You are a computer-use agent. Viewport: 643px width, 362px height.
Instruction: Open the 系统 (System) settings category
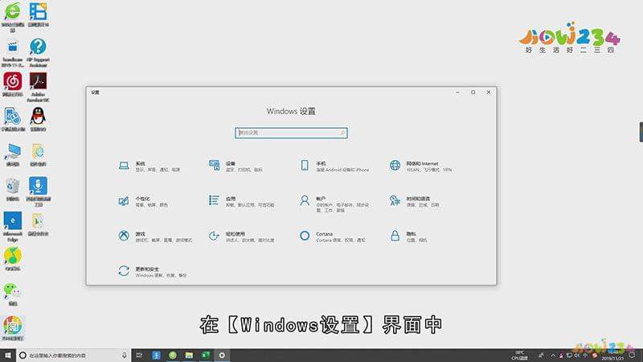coord(149,166)
